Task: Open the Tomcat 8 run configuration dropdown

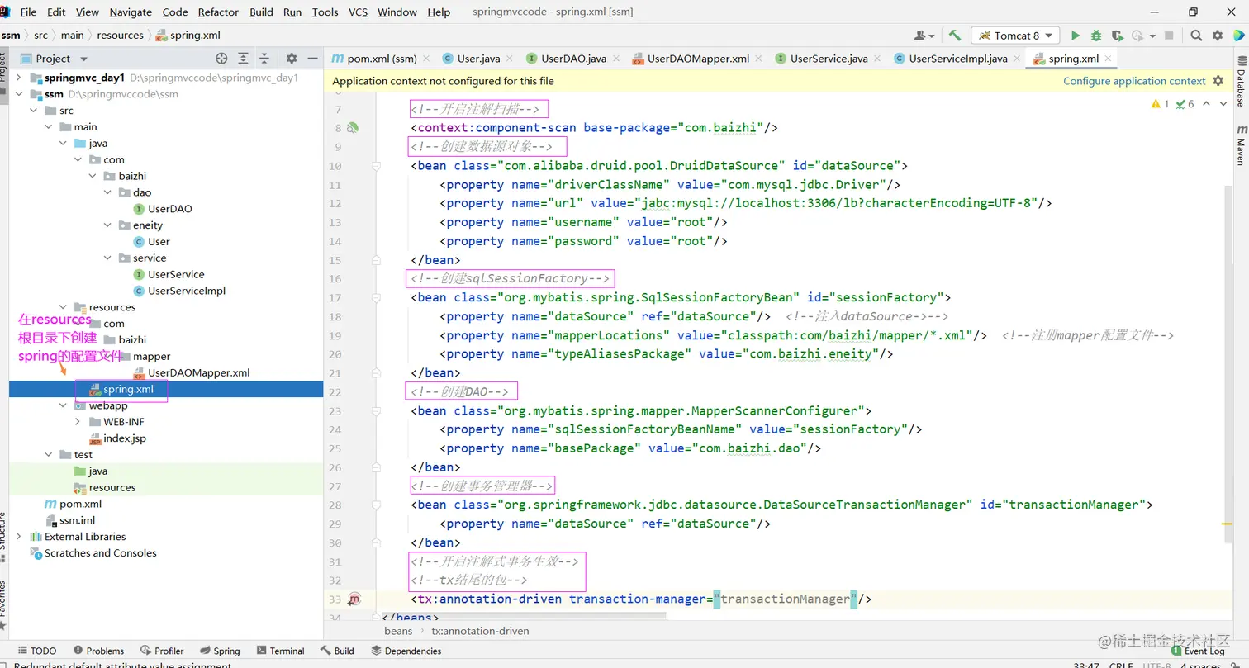Action: pyautogui.click(x=1015, y=36)
